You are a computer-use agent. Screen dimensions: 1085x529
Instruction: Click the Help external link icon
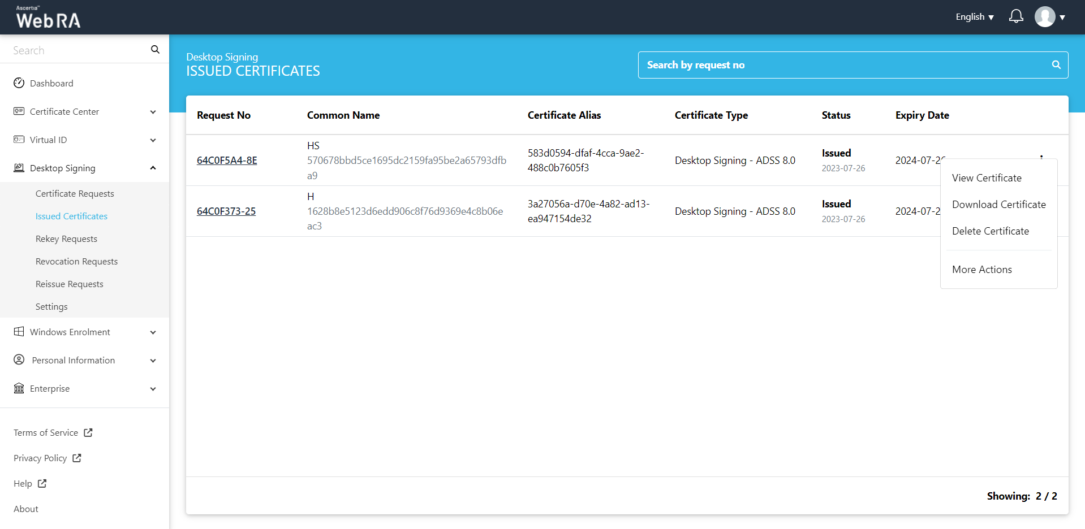42,483
